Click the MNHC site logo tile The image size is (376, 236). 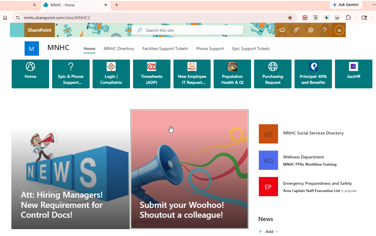click(32, 49)
